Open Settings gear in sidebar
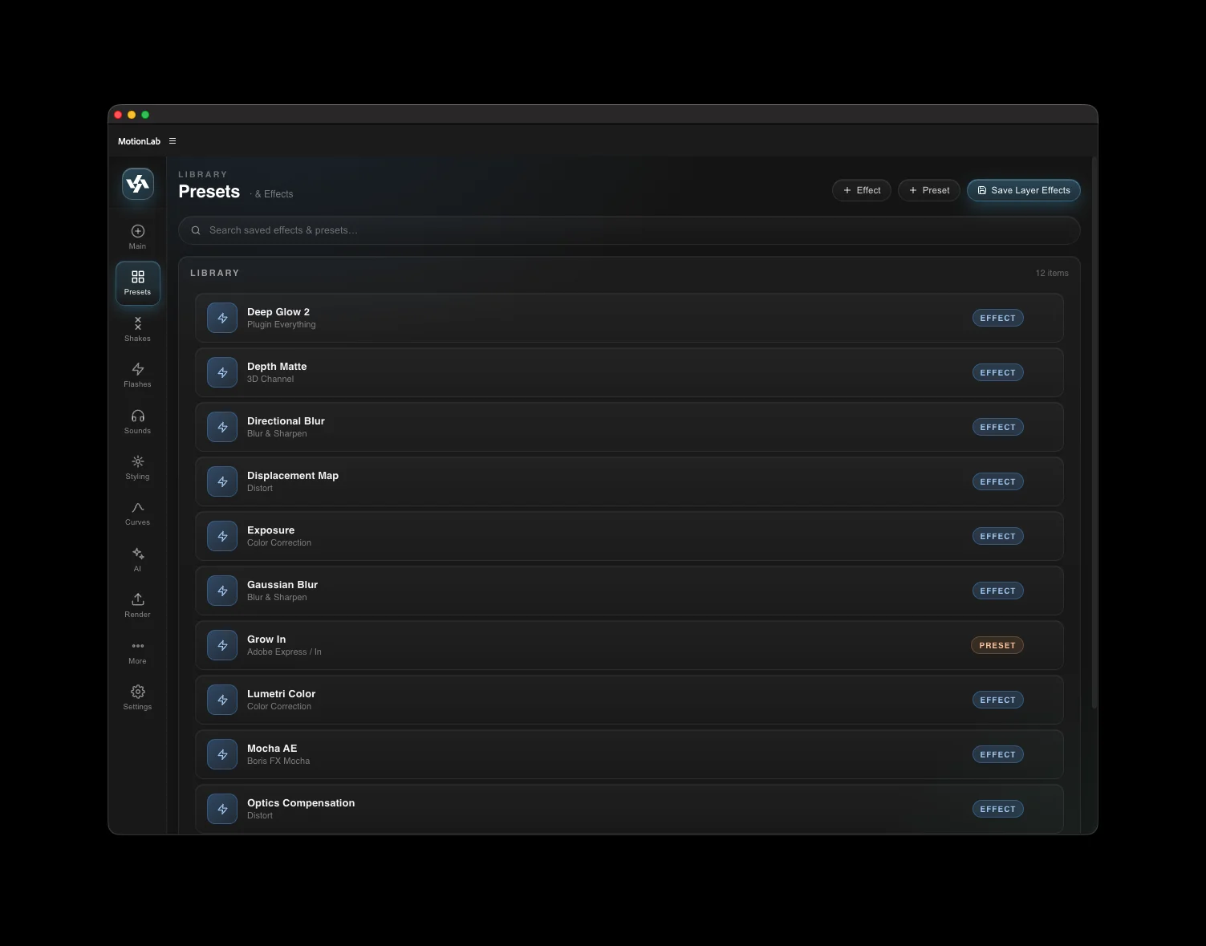The width and height of the screenshot is (1206, 946). (138, 697)
